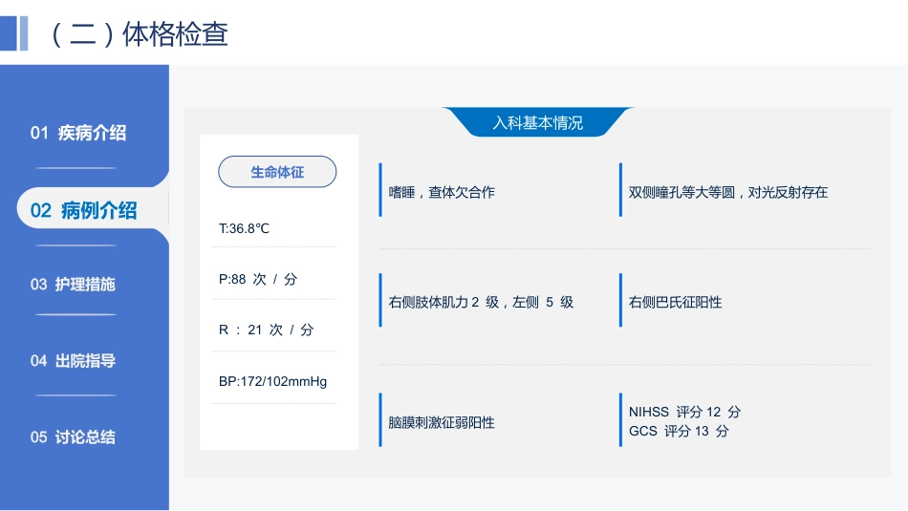
Task: Click the 生命体征 pill button
Action: pyautogui.click(x=277, y=172)
